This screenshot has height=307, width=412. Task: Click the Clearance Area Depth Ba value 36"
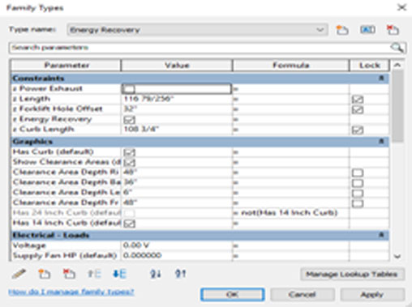coord(177,182)
